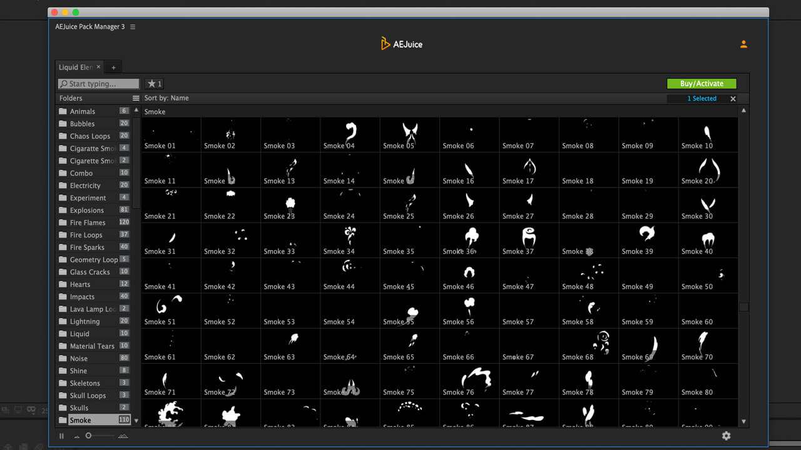Viewport: 801px width, 450px height.
Task: Open the AEJuice Pack Manager panel menu
Action: (133, 27)
